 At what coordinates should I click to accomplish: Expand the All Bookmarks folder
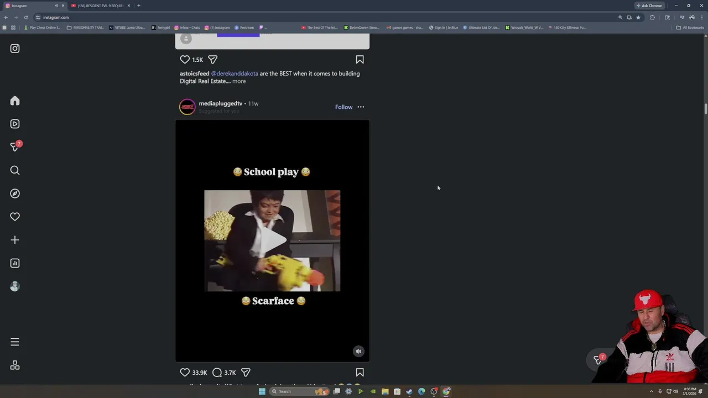pyautogui.click(x=690, y=28)
